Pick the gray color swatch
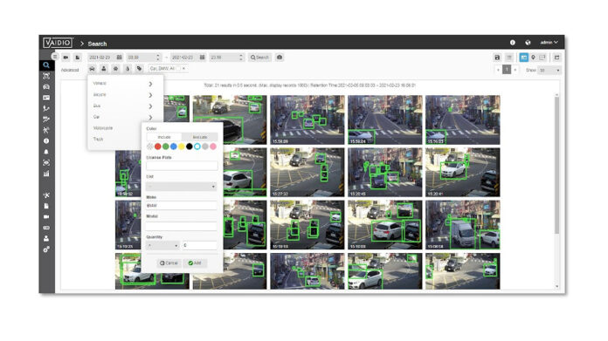 pos(205,147)
